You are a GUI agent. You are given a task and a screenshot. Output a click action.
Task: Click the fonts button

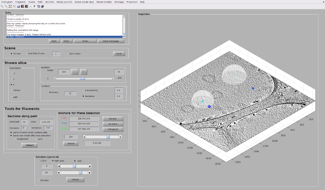[x=85, y=41]
